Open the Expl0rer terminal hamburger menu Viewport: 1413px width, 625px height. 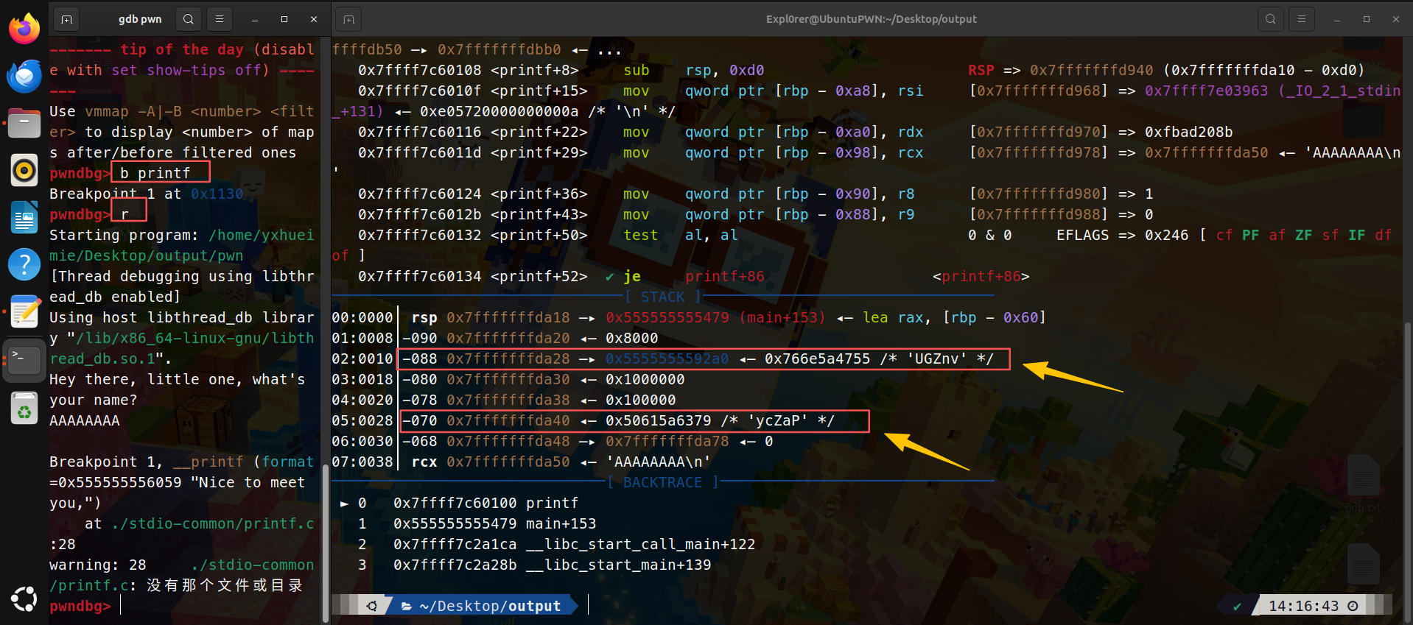point(1302,19)
